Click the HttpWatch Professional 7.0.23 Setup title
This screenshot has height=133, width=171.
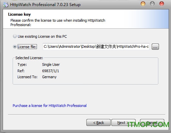(45, 5)
